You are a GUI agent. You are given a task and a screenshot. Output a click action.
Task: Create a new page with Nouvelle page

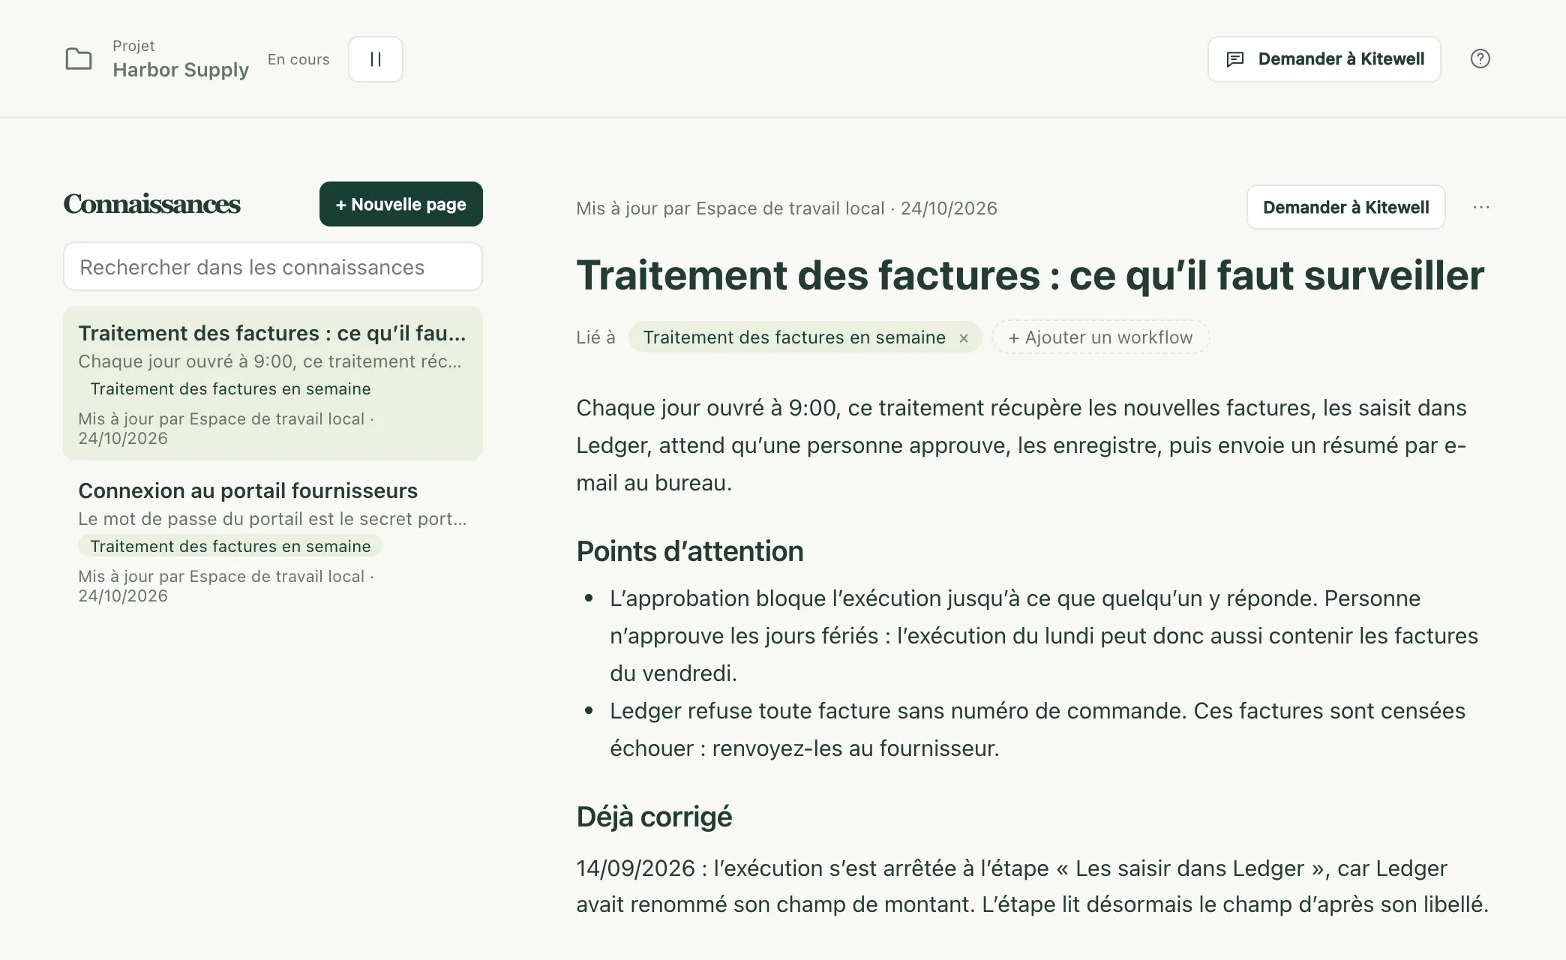[x=400, y=204]
